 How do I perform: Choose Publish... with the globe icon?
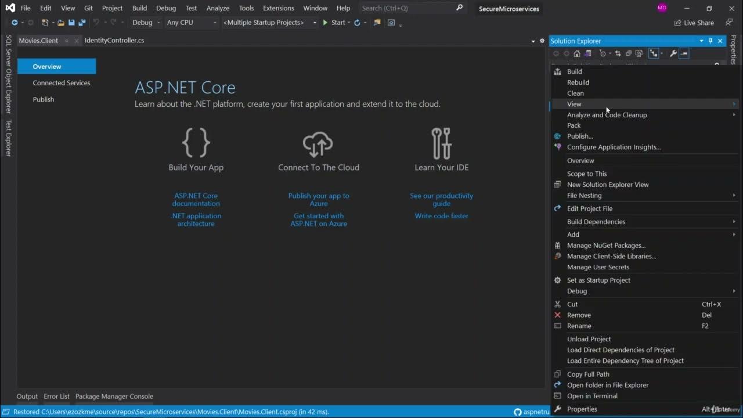tap(557, 136)
